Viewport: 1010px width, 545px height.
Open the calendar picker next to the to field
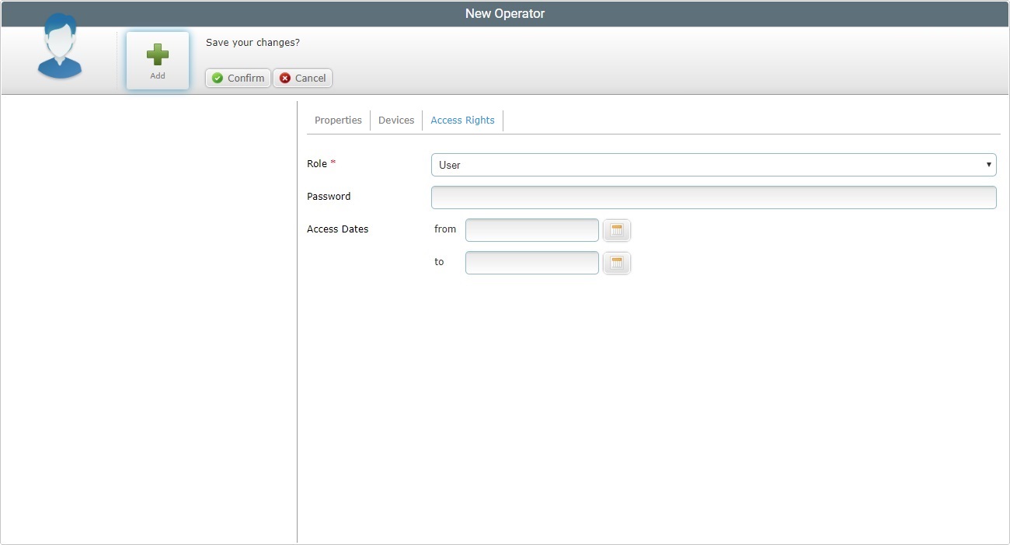[616, 263]
